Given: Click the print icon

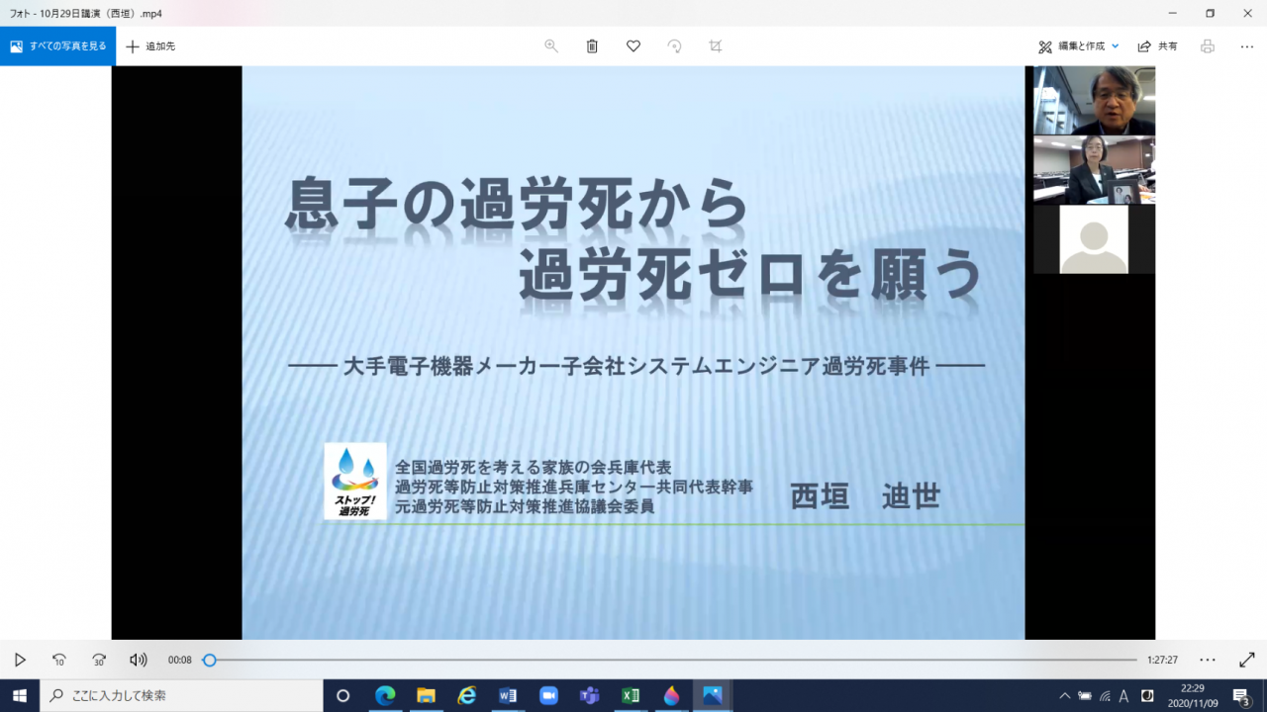Looking at the screenshot, I should [x=1207, y=46].
